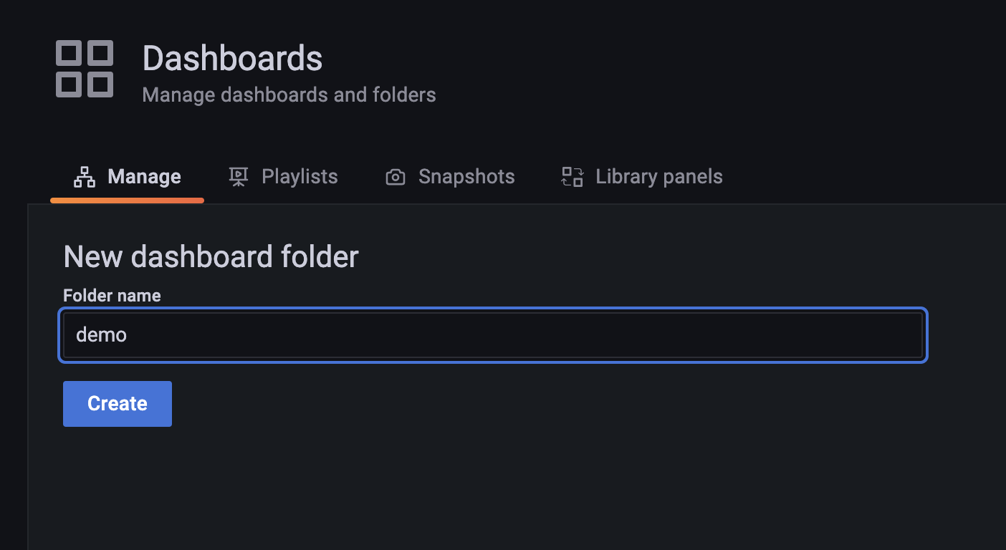
Task: Click the Library panels icon
Action: (x=571, y=176)
